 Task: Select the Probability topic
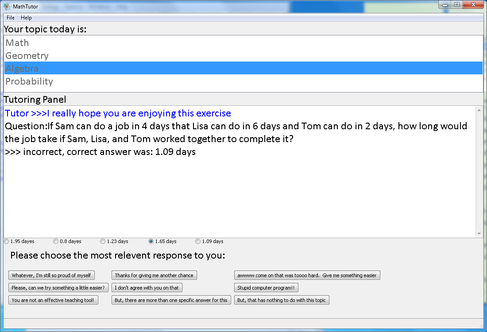243,81
